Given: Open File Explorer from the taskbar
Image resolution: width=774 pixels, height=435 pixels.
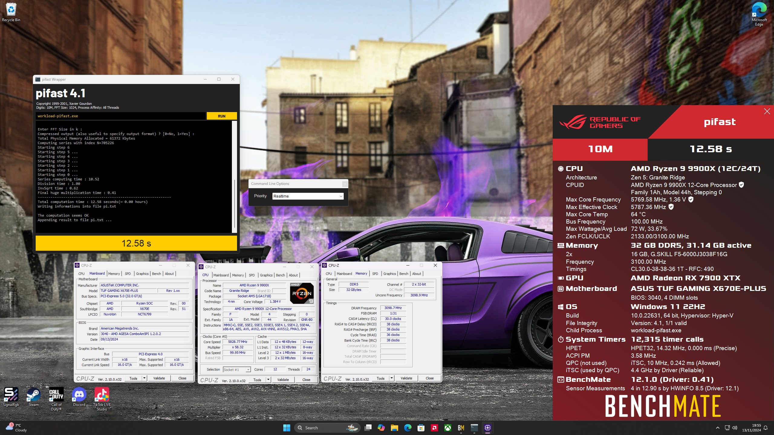Looking at the screenshot, I should click(395, 428).
